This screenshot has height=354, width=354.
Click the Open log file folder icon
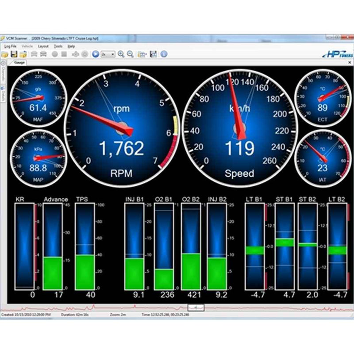[4, 54]
